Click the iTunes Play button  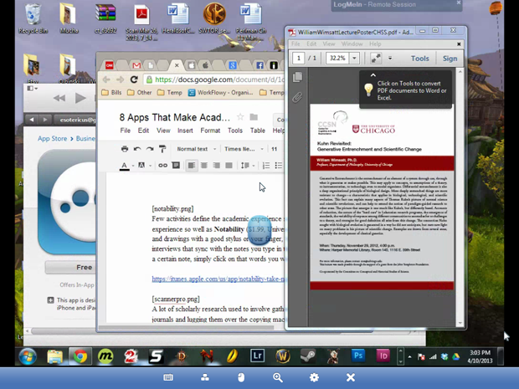point(80,98)
